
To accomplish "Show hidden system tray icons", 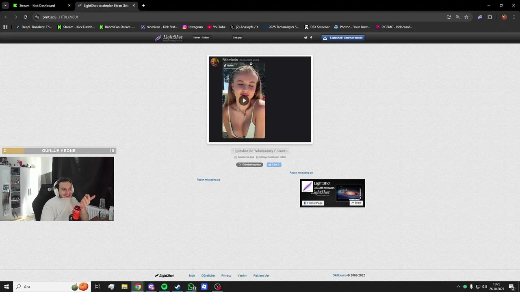I will point(458,287).
